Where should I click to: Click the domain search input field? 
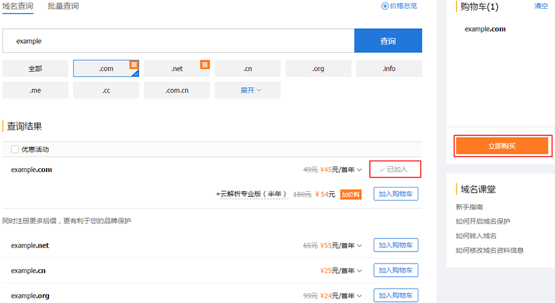(x=178, y=41)
